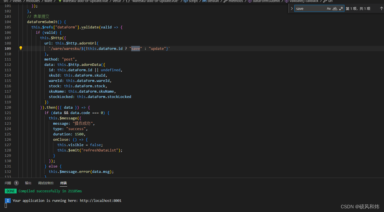Toggle Match Whole Word in the find box
The width and height of the screenshot is (384, 212).
(x=335, y=8)
